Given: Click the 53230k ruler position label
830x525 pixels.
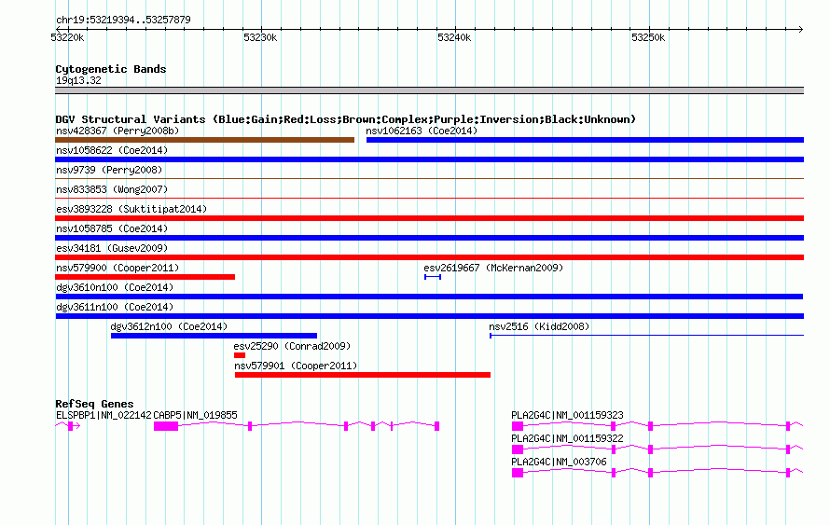Looking at the screenshot, I should [x=260, y=37].
